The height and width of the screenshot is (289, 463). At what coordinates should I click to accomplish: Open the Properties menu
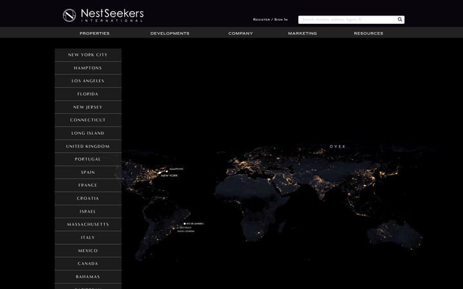point(95,33)
